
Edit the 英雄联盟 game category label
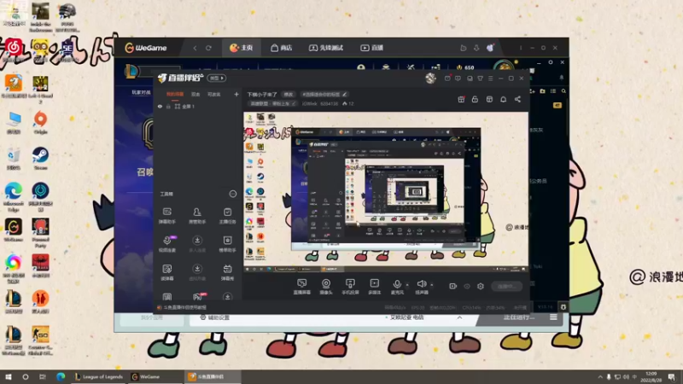click(x=272, y=103)
